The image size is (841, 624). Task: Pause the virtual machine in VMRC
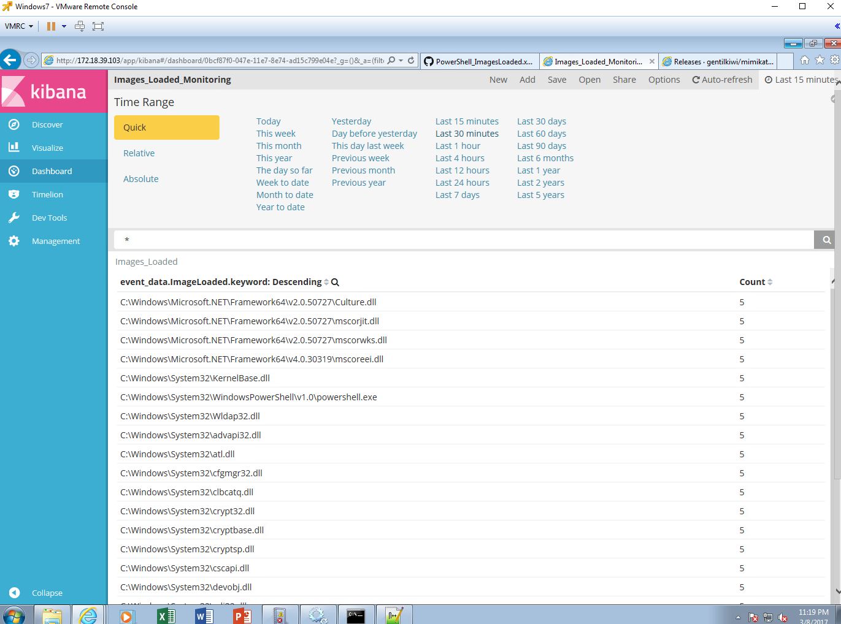[x=51, y=26]
